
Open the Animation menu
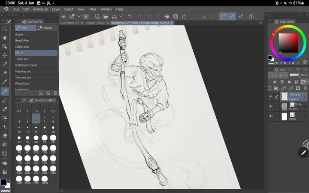tap(40, 9)
